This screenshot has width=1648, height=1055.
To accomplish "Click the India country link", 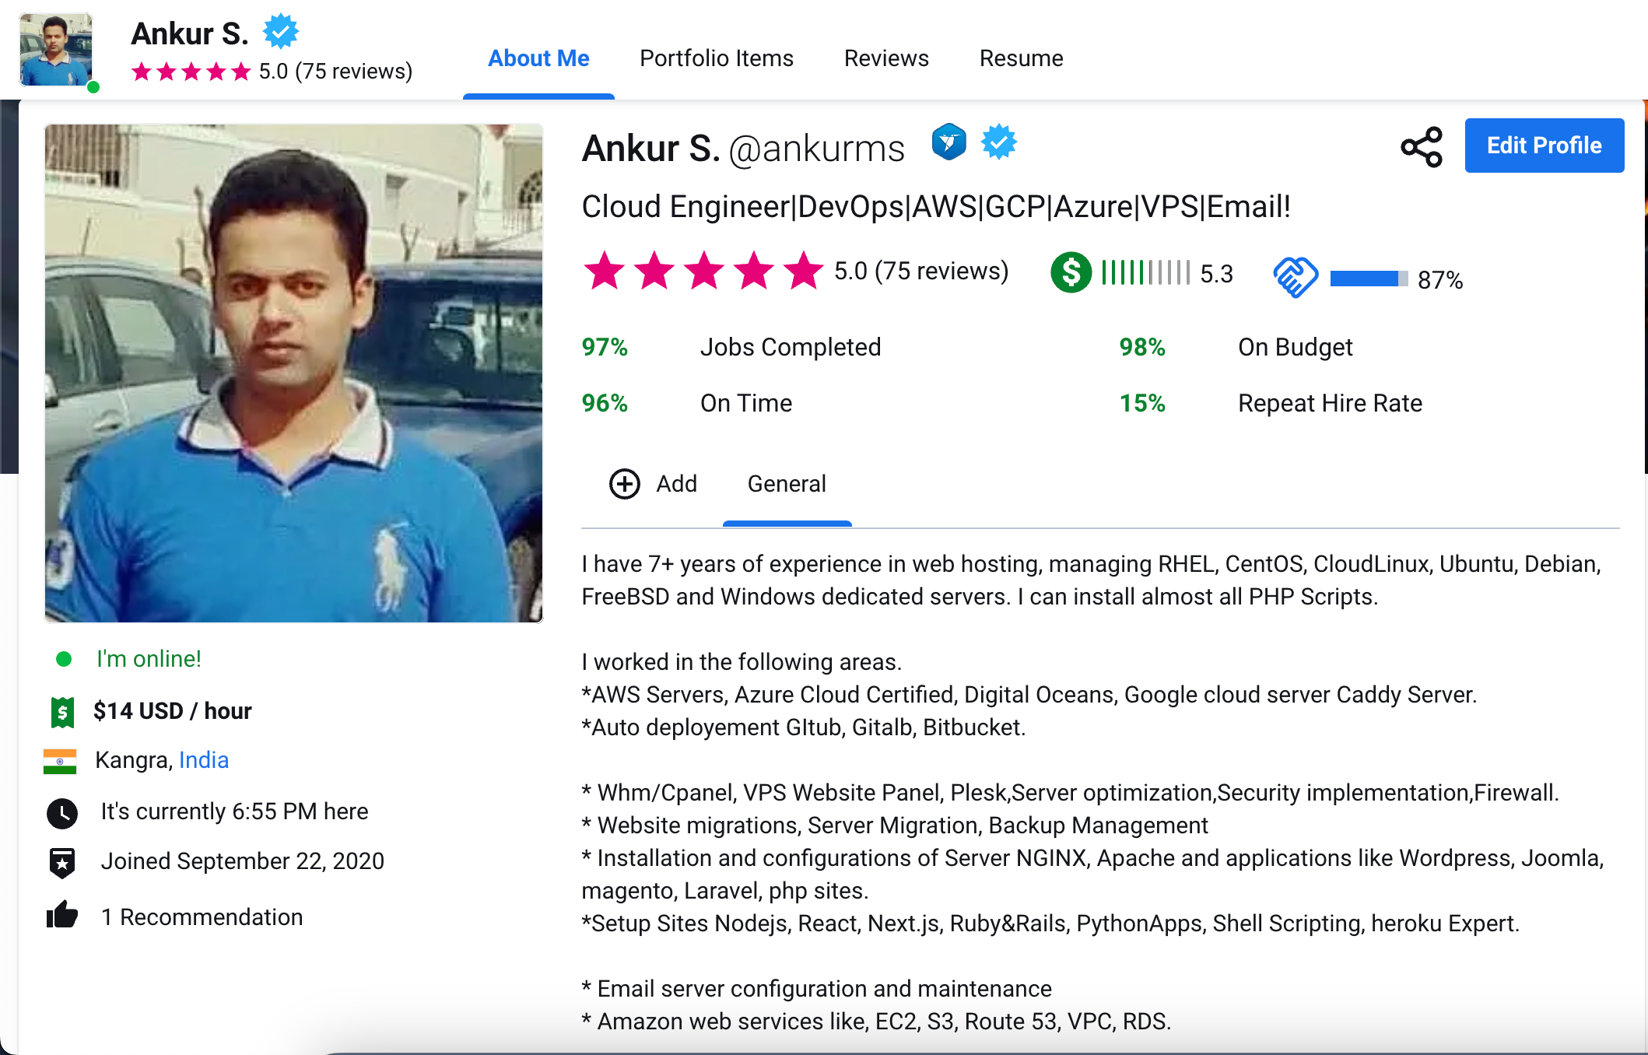I will pyautogui.click(x=204, y=760).
